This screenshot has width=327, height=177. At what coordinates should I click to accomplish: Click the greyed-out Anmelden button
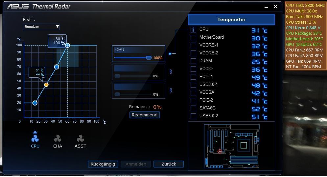pos(136,164)
